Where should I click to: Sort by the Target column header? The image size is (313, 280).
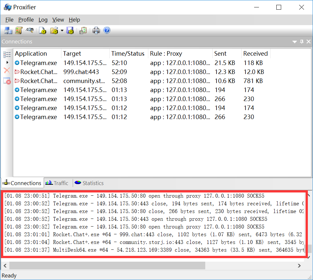(85, 53)
